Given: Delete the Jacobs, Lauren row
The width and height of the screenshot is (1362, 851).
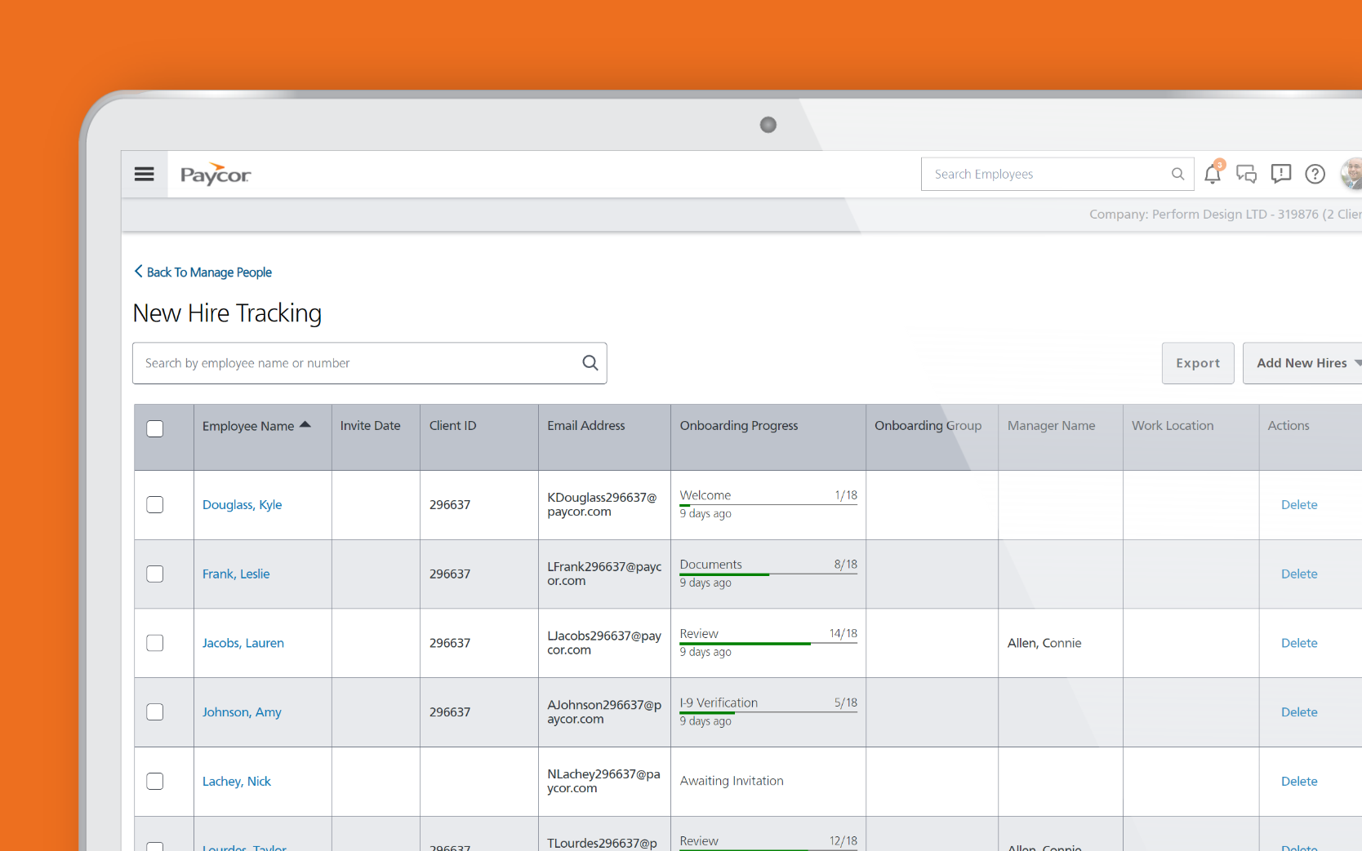Looking at the screenshot, I should click(x=1299, y=643).
